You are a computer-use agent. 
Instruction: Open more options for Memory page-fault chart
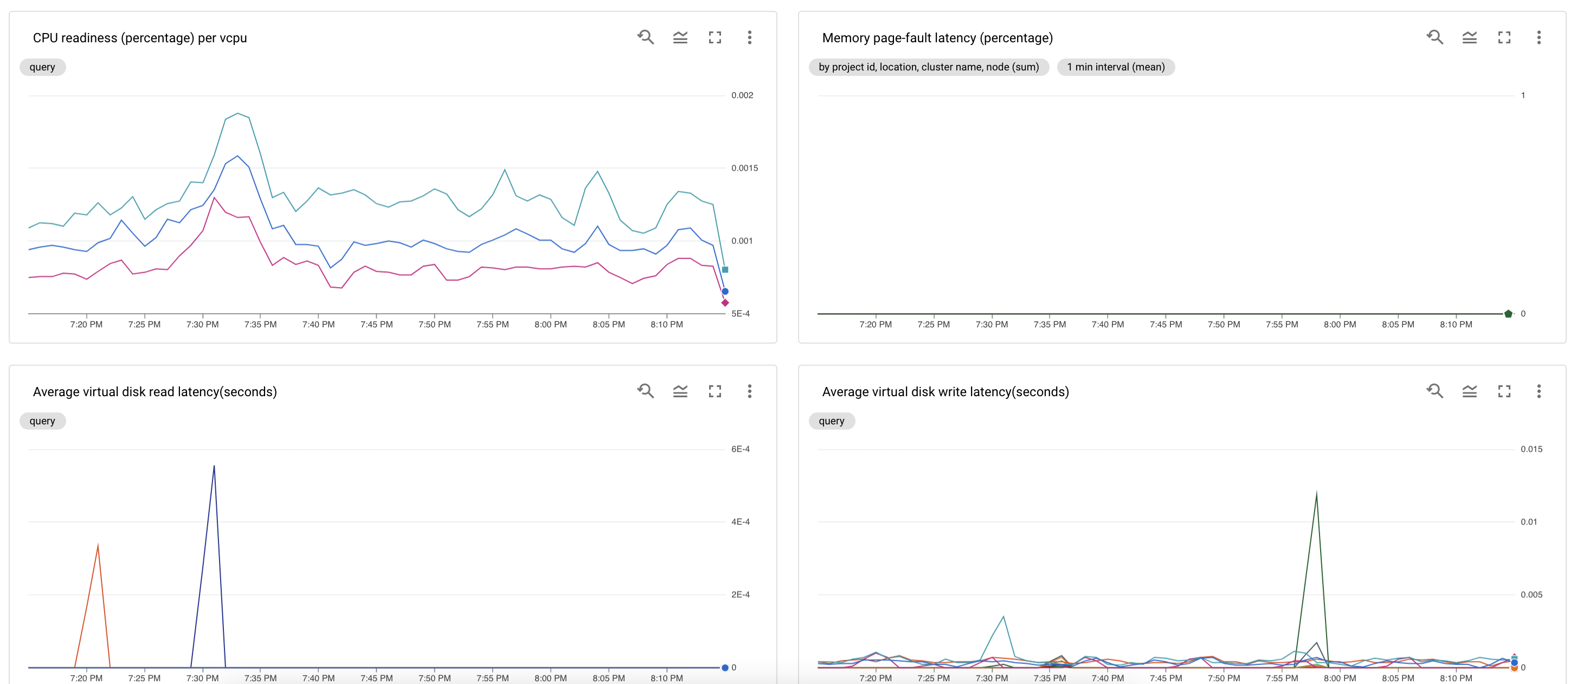[1539, 38]
